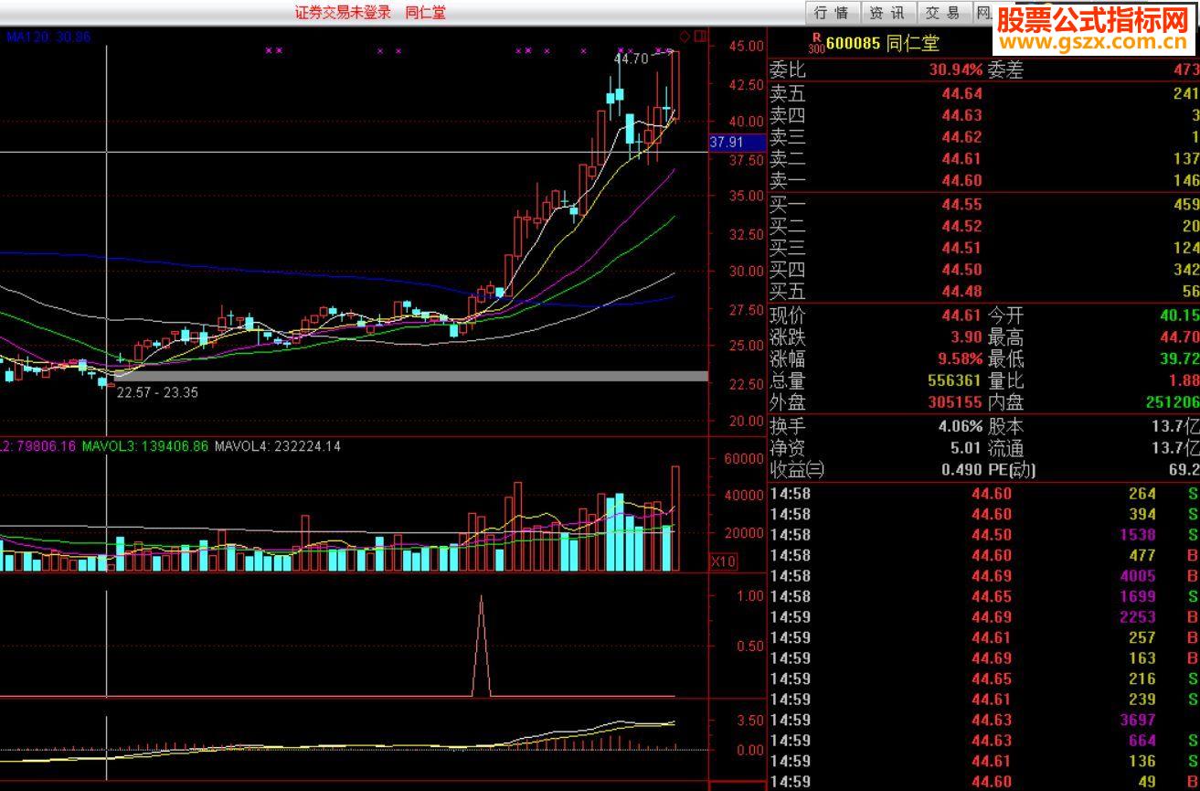Screen dimensions: 1200x791
Task: Select the tick row with volume 664
Action: pos(984,741)
